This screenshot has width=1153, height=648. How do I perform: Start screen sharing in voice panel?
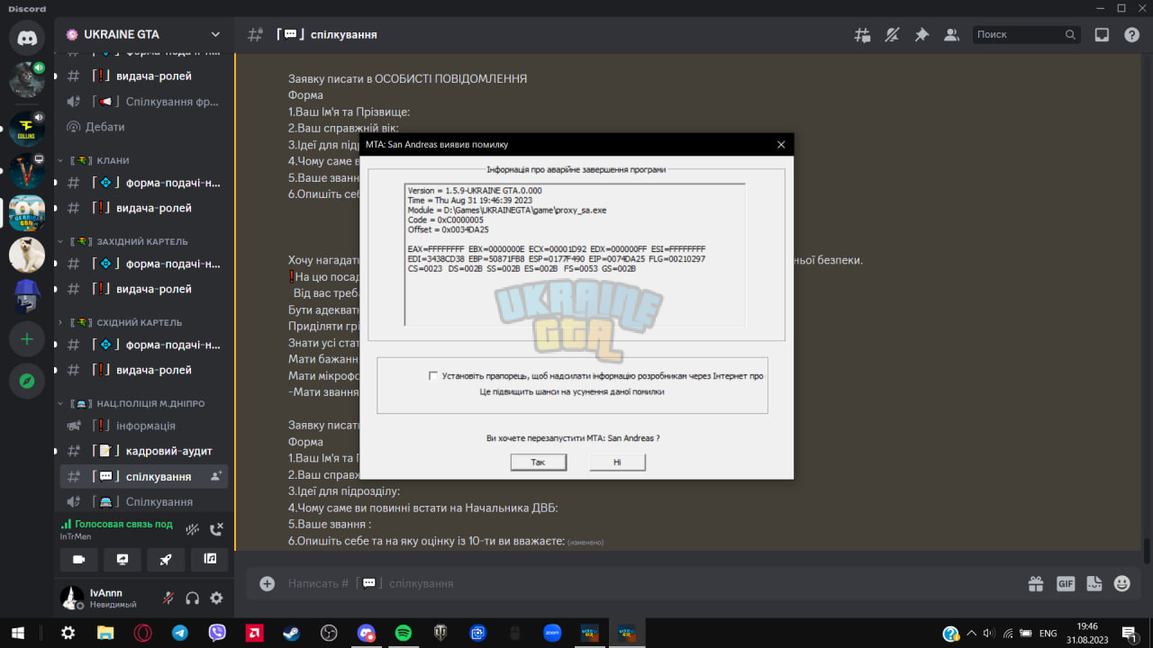(123, 559)
